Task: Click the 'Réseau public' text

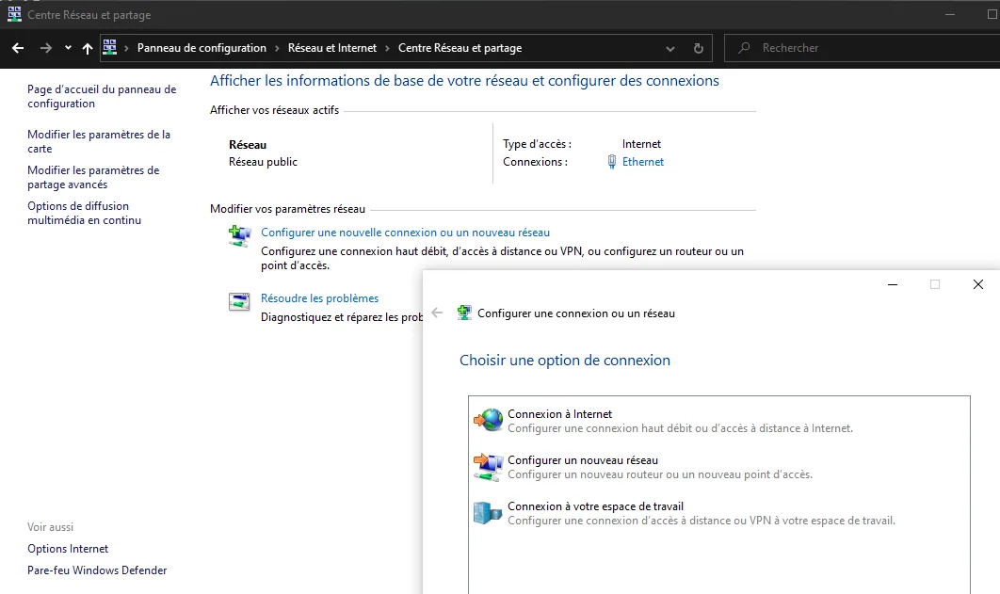Action: pyautogui.click(x=263, y=162)
